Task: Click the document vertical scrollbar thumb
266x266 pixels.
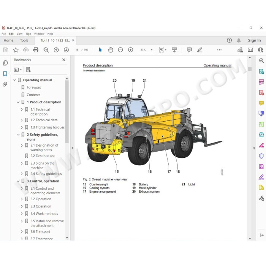Action: click(250, 69)
